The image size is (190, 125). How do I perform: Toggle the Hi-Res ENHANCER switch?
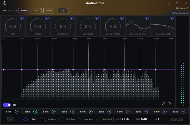point(172,18)
